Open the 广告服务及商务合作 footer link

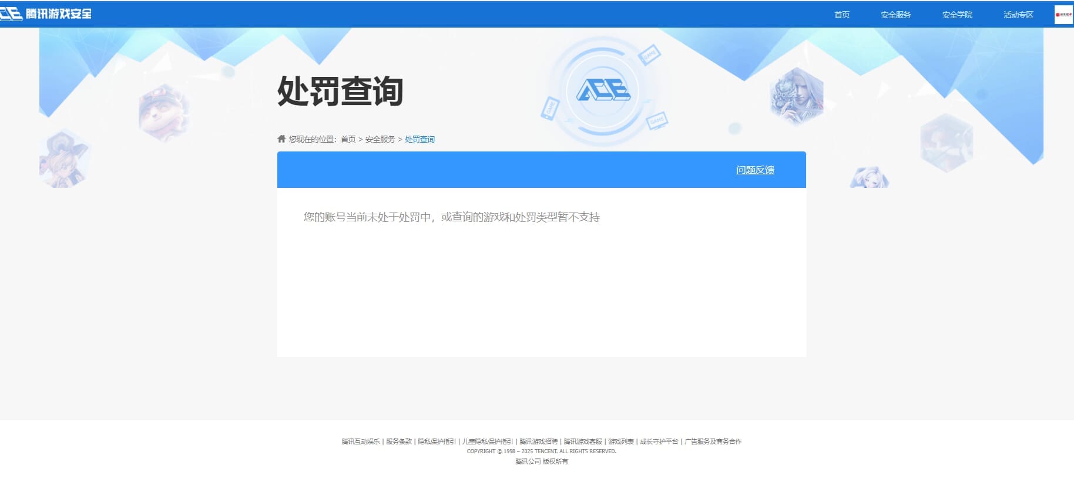coord(713,441)
